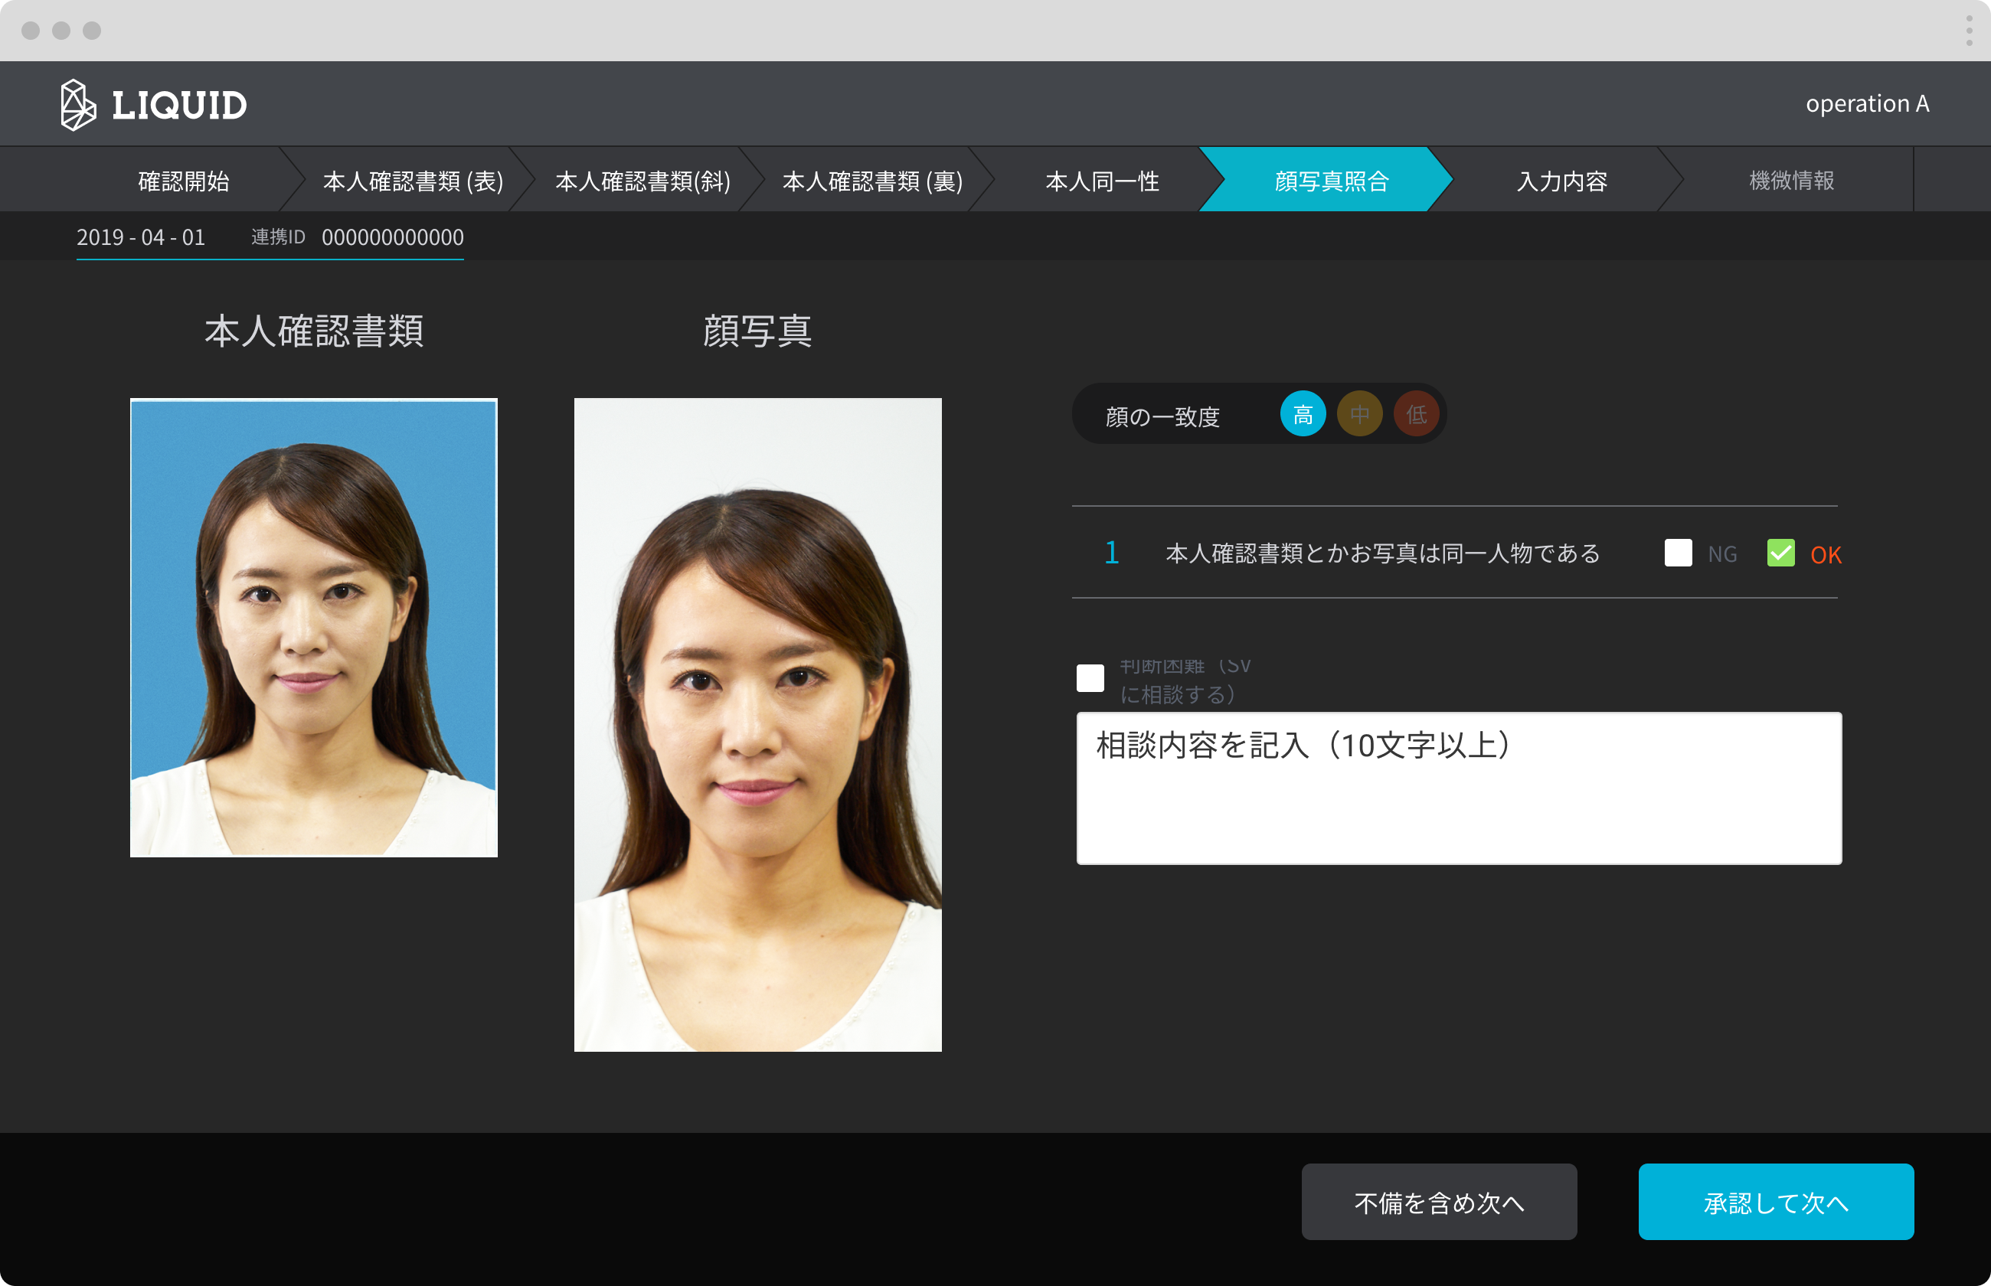
Task: Click the 顔の一致度 label
Action: click(1162, 416)
